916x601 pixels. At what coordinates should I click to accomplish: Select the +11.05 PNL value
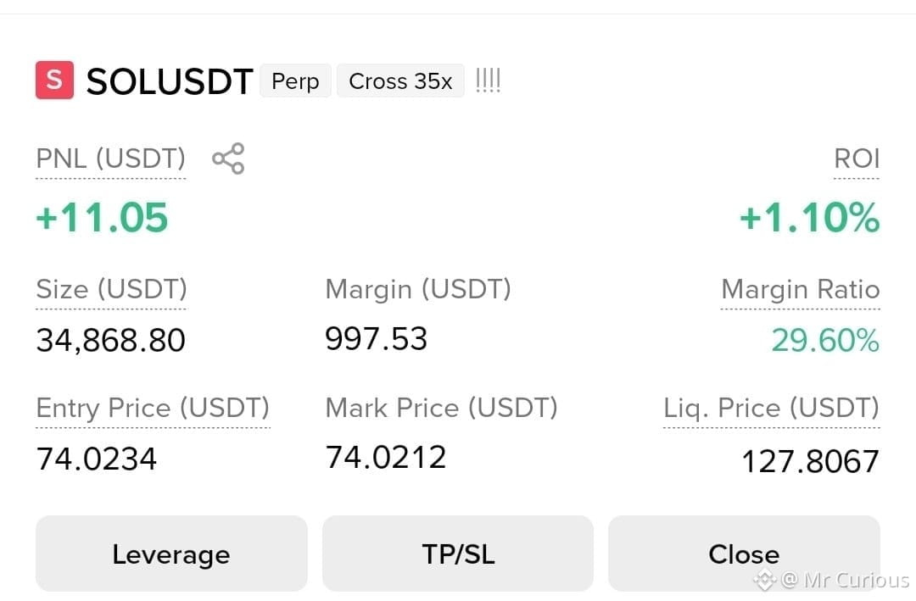coord(103,217)
